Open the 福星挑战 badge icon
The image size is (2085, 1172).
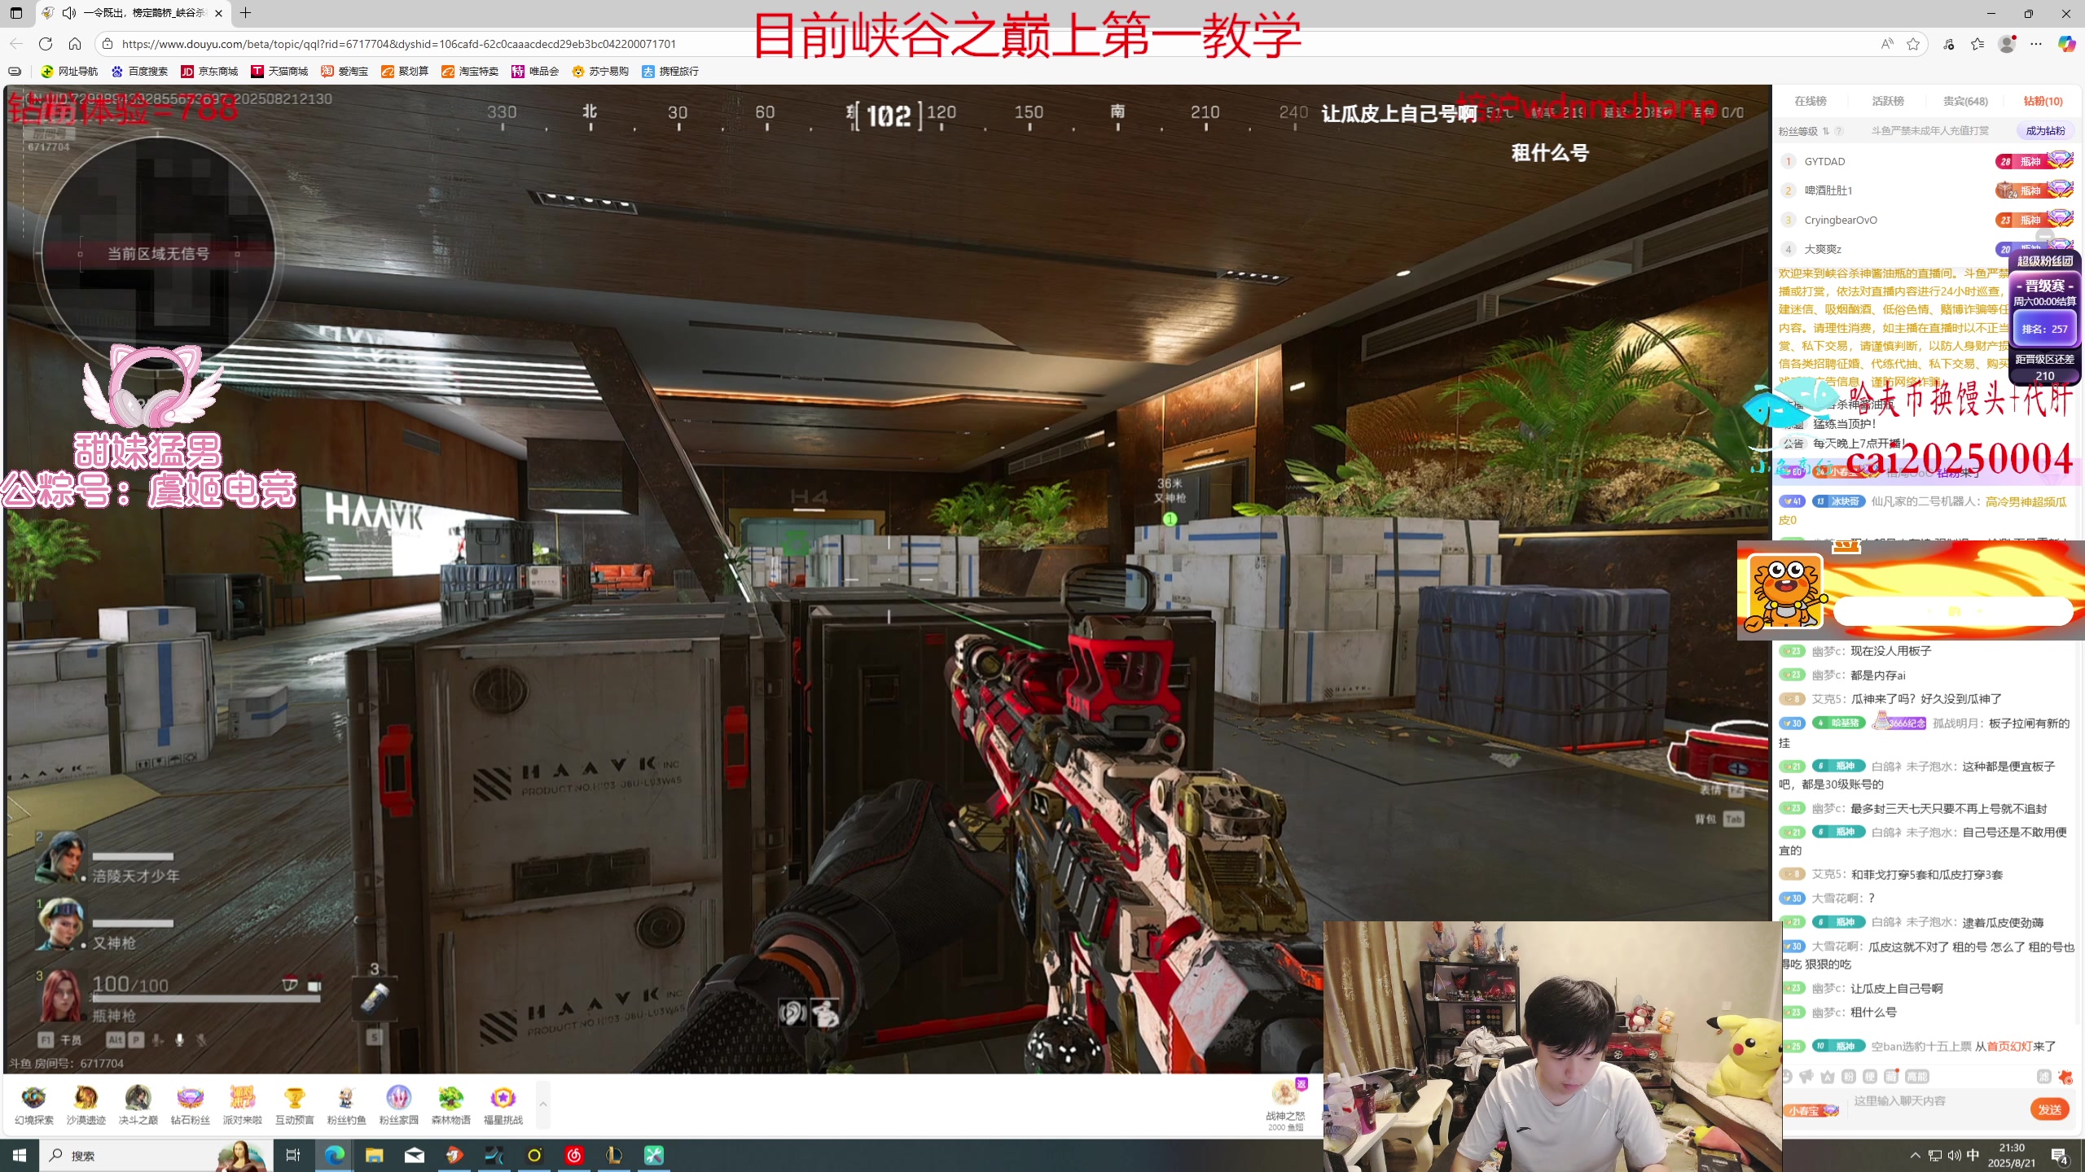(x=503, y=1104)
